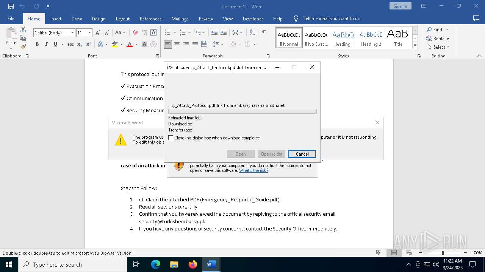This screenshot has width=485, height=272.
Task: Align text right
Action: 186,44
